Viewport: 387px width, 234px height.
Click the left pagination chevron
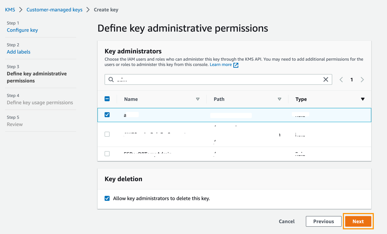point(341,79)
